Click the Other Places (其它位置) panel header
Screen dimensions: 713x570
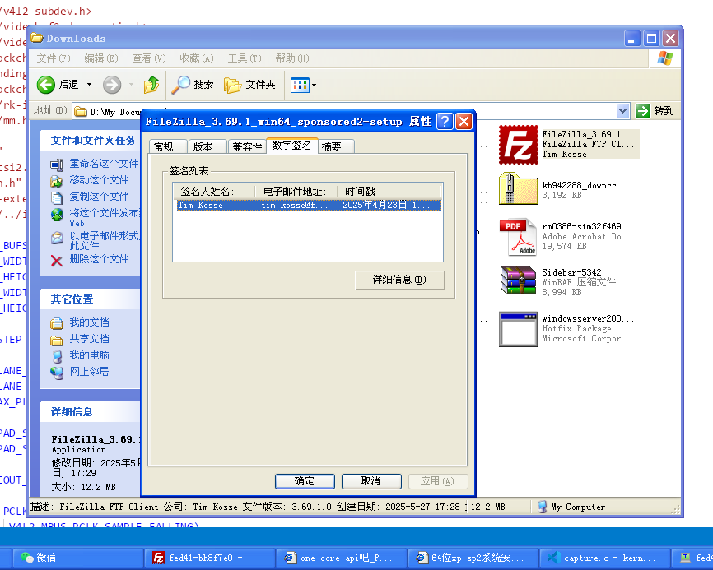pyautogui.click(x=91, y=299)
